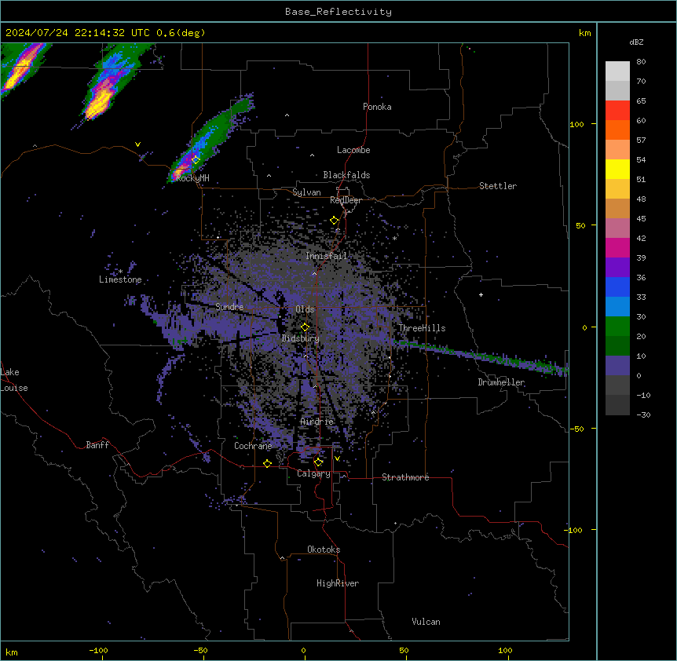Click the Drumheller label
Viewport: 677px width, 661px height.
point(501,382)
